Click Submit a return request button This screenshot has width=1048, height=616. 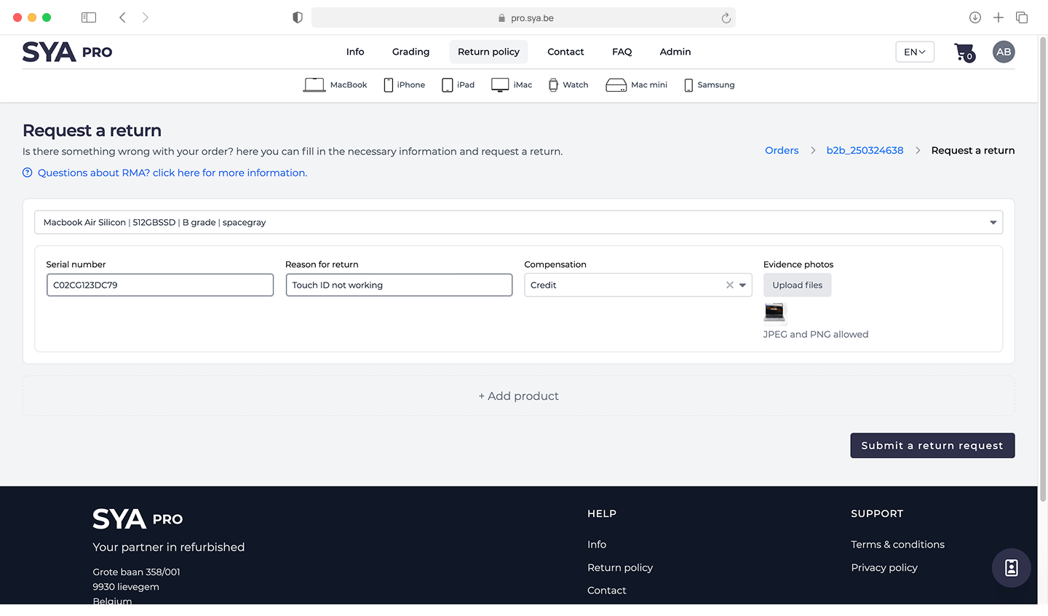click(932, 446)
